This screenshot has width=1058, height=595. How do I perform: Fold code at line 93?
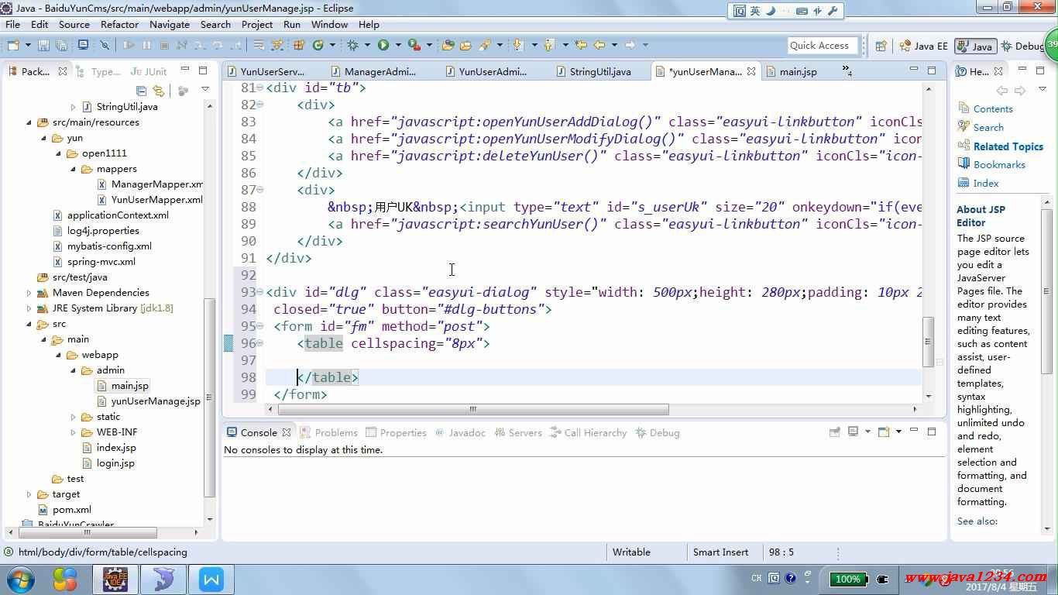pos(260,292)
